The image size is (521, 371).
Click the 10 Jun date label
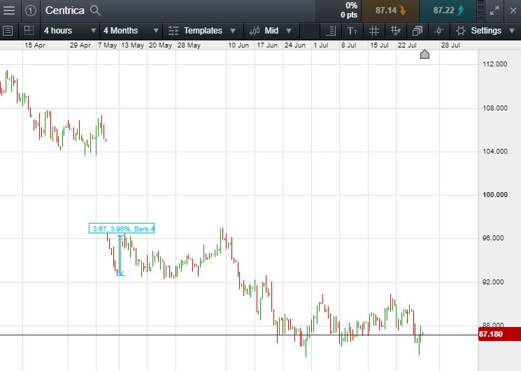tap(238, 45)
